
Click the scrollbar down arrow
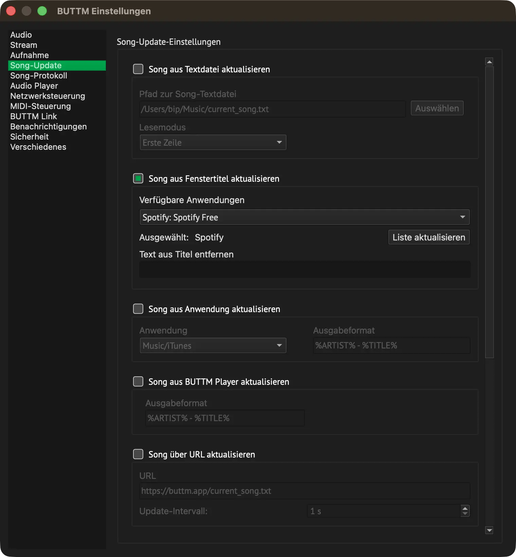pyautogui.click(x=489, y=530)
